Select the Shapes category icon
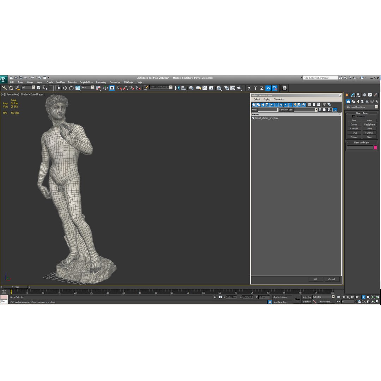381x381 pixels. (x=353, y=102)
